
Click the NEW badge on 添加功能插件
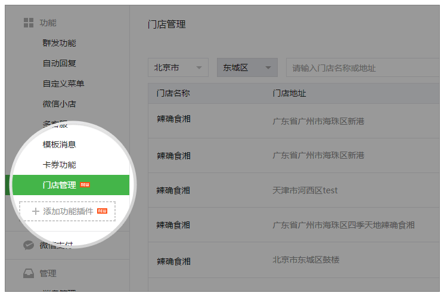[x=102, y=211]
